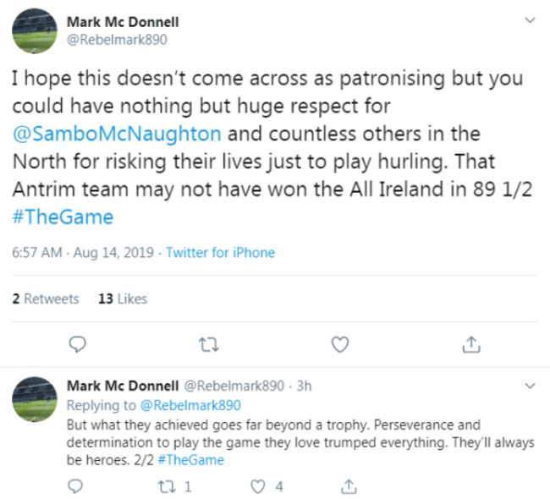
Task: Reply to the main tweet
Action: click(x=77, y=344)
